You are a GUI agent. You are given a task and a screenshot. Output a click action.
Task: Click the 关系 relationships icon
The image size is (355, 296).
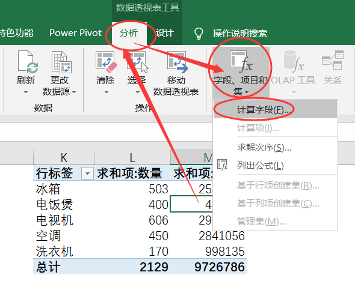[x=333, y=60]
